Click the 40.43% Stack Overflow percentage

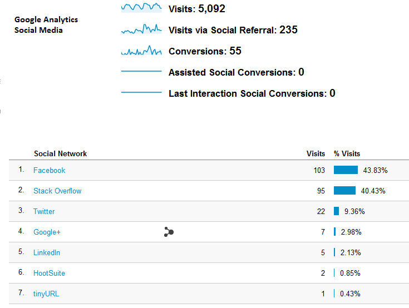tap(373, 191)
